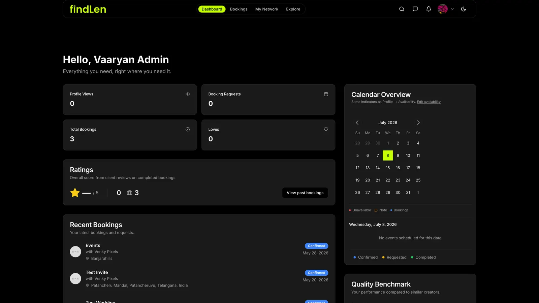This screenshot has width=539, height=303.
Task: Click the Confirmed badge on Test Invite
Action: coord(316,273)
